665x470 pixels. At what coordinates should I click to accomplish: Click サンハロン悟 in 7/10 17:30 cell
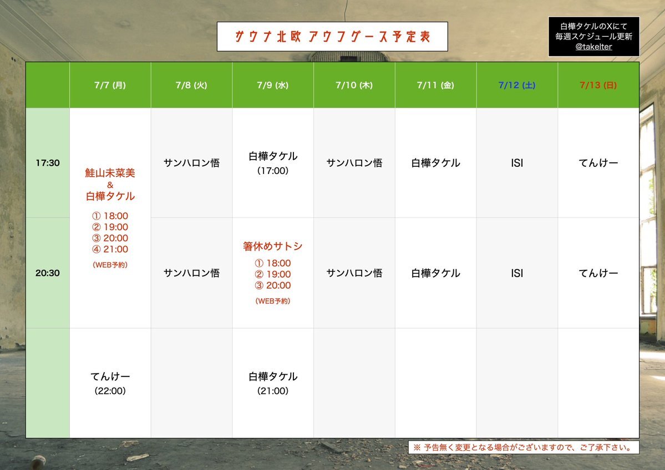click(354, 163)
